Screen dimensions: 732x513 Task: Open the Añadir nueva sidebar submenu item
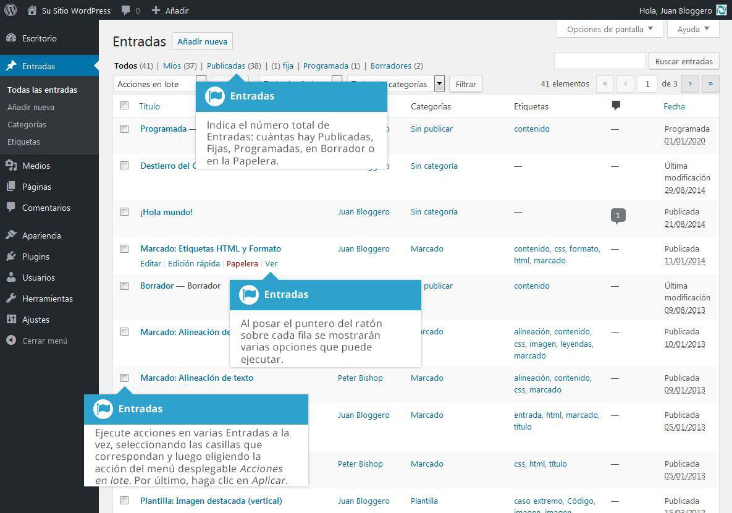(x=31, y=107)
